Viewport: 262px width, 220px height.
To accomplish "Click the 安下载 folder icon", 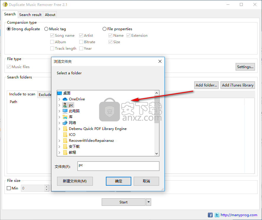I will point(65,147).
